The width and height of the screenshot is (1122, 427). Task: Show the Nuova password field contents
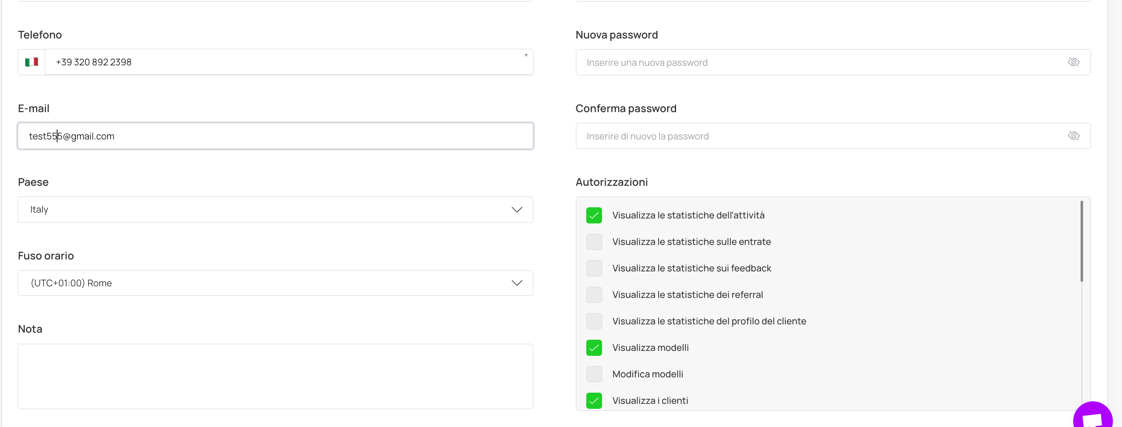click(x=1073, y=62)
